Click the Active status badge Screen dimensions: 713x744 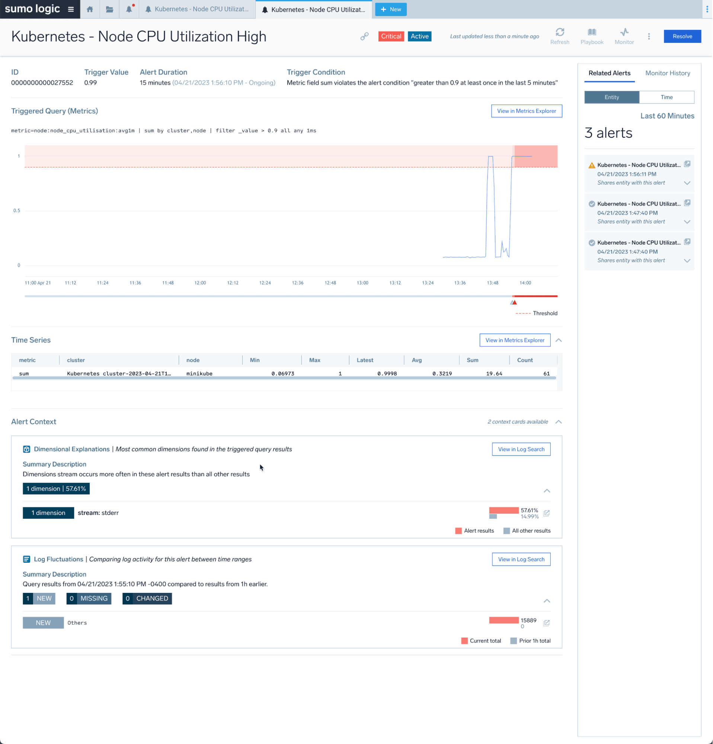420,36
